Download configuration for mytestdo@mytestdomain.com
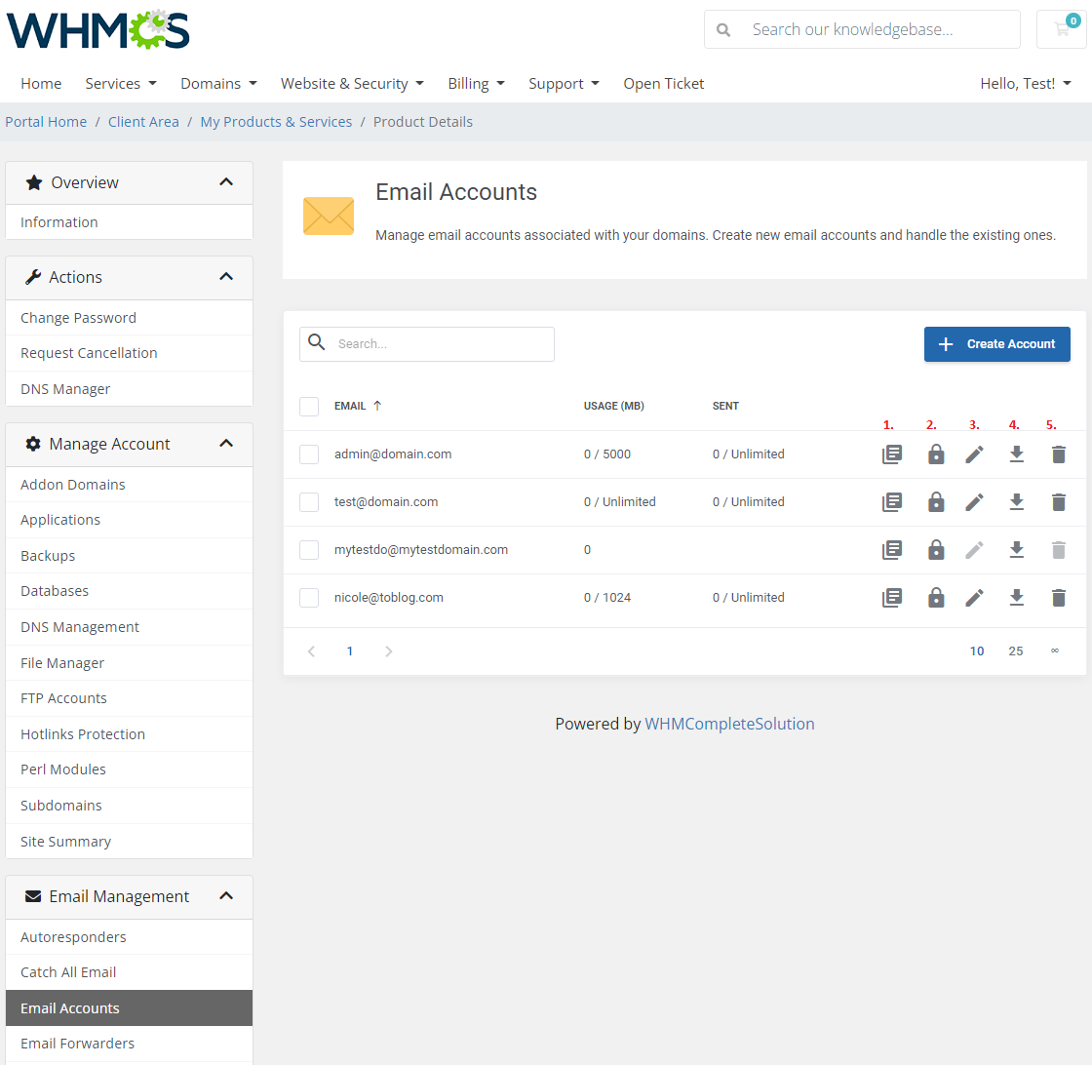 tap(1016, 549)
